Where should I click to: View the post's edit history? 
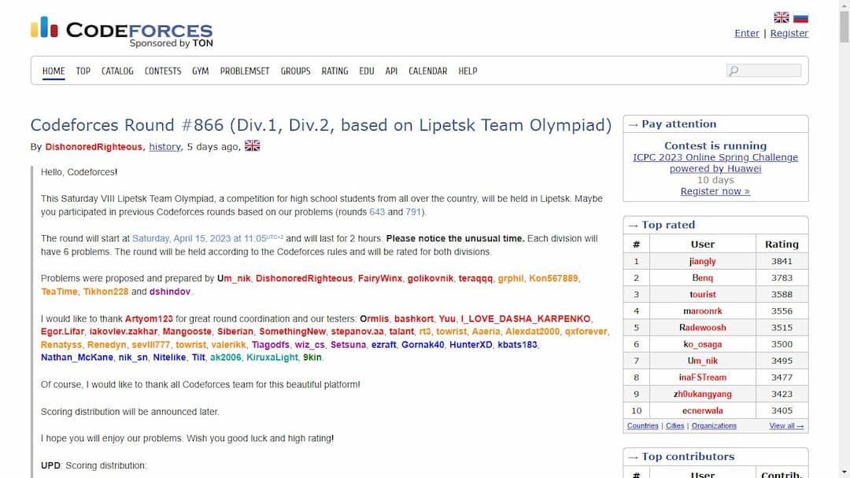click(164, 146)
